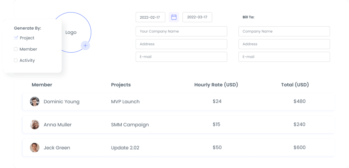Enable the Member checkbox
The width and height of the screenshot is (349, 168).
[16, 49]
